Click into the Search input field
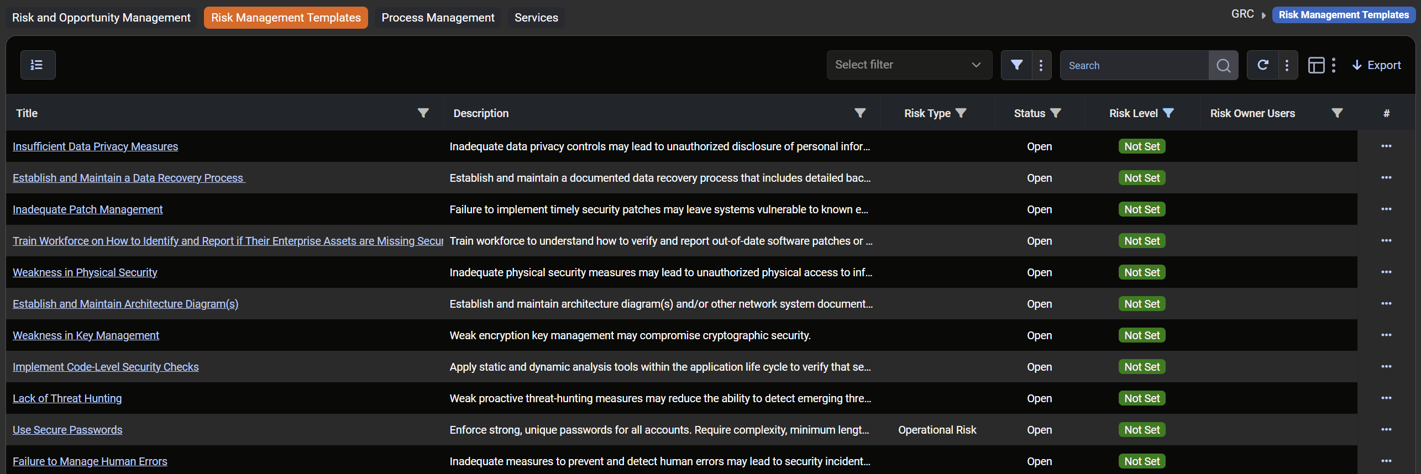The image size is (1421, 474). [x=1133, y=65]
